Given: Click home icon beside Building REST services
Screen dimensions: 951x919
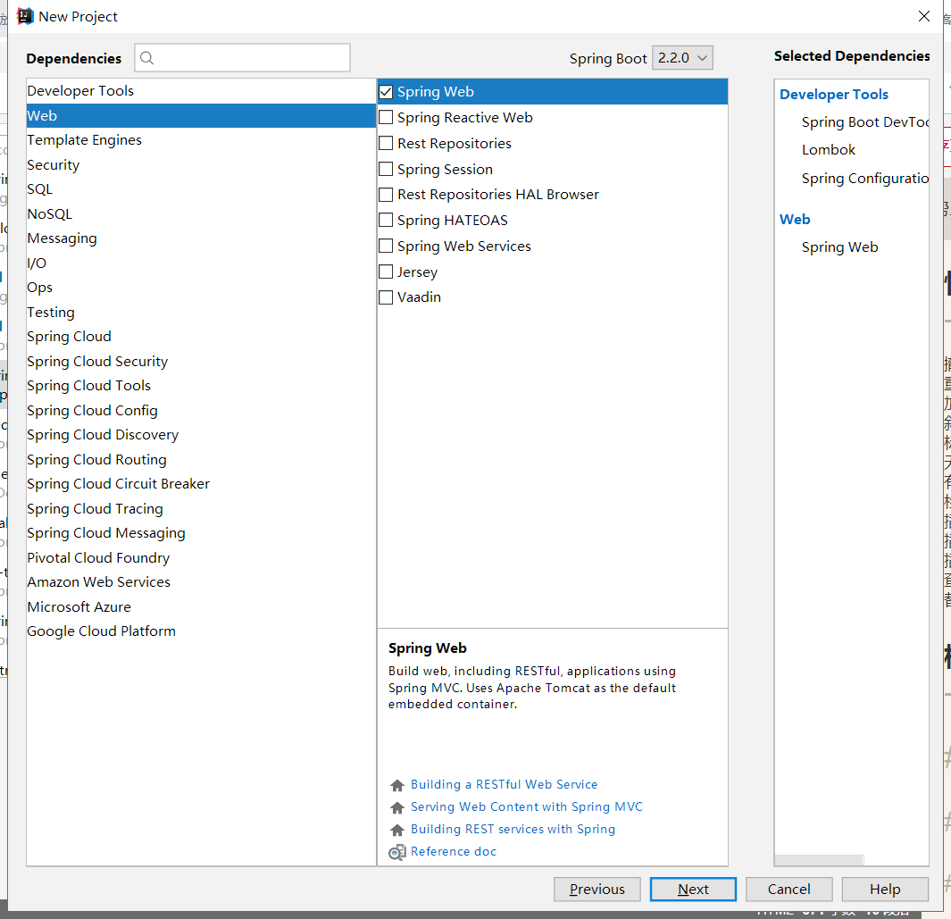Looking at the screenshot, I should [x=397, y=830].
